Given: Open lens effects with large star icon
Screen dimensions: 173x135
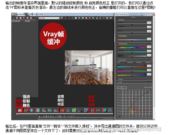Looking at the screenshot, I should pos(110,110).
